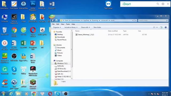The image size is (171, 96).
Task: Open OBS Studio desktop shortcut
Action: pos(14,57)
